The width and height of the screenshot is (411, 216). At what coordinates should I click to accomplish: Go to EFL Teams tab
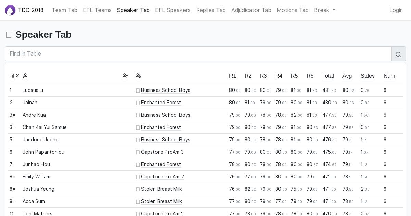point(97,10)
